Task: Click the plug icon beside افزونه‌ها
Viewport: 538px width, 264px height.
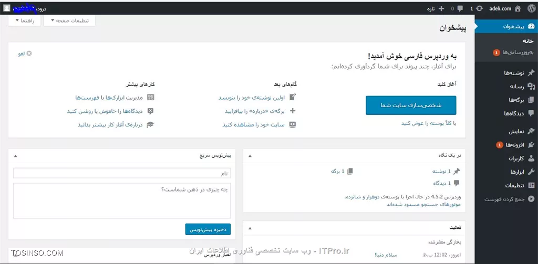Action: pyautogui.click(x=531, y=145)
